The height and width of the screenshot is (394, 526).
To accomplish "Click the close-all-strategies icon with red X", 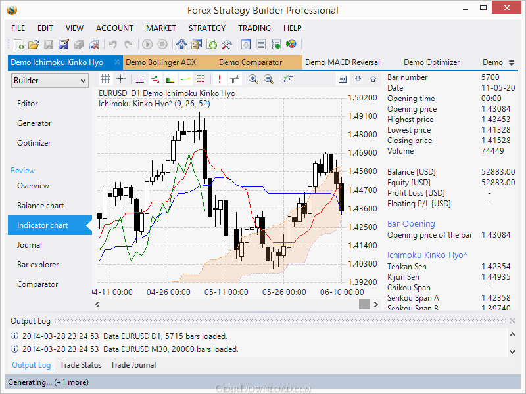I will (94, 44).
